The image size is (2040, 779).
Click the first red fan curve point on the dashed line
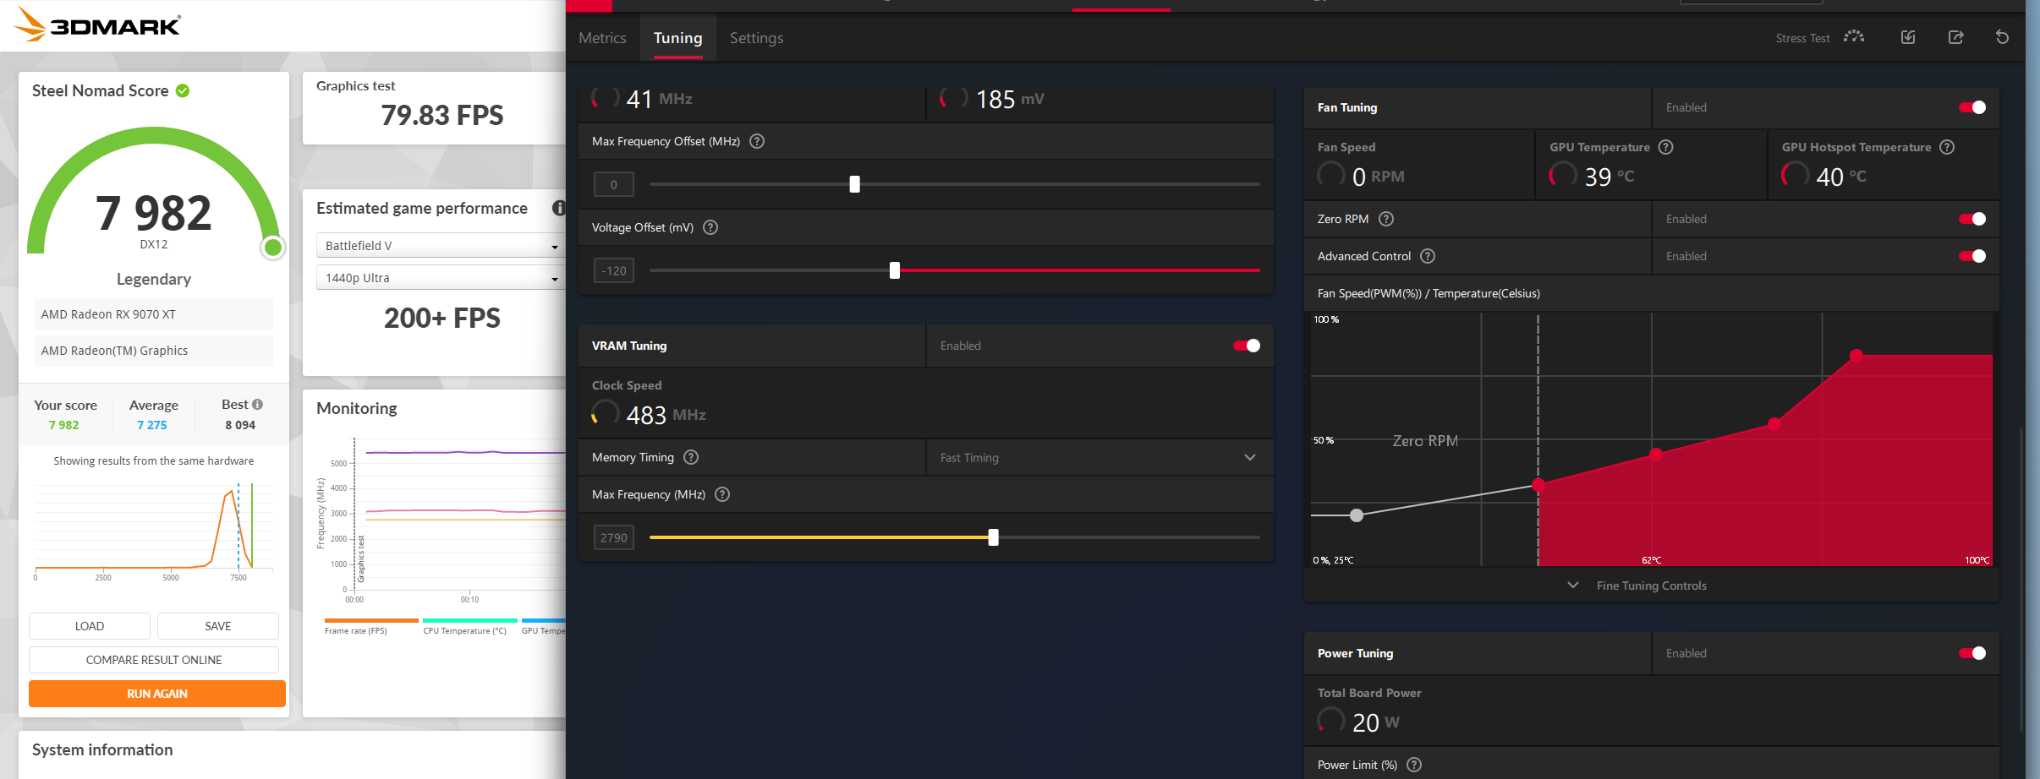point(1538,485)
